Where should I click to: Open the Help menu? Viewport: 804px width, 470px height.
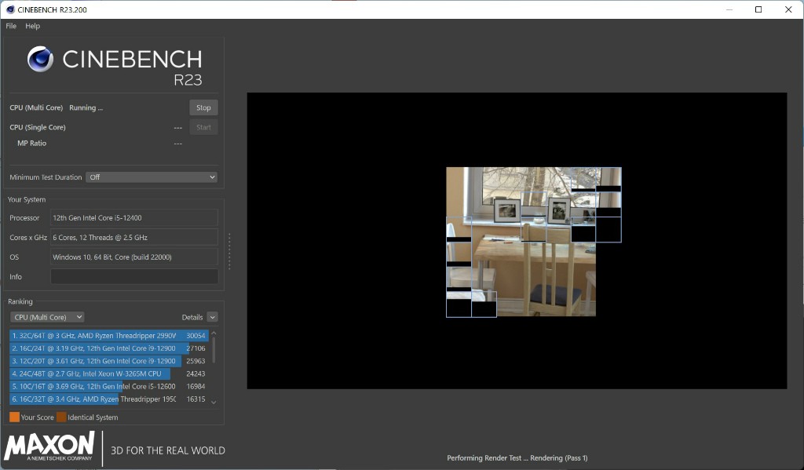(x=32, y=26)
